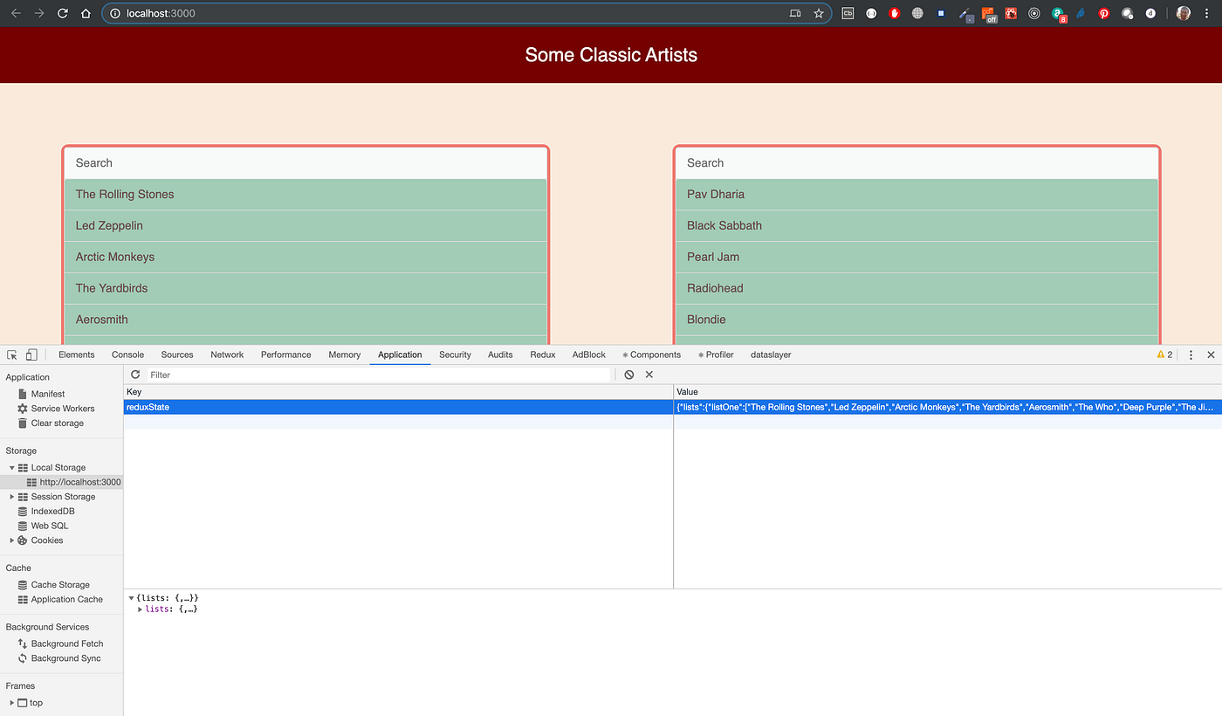This screenshot has width=1222, height=716.
Task: Collapse the Local Storage tree node
Action: pos(11,467)
